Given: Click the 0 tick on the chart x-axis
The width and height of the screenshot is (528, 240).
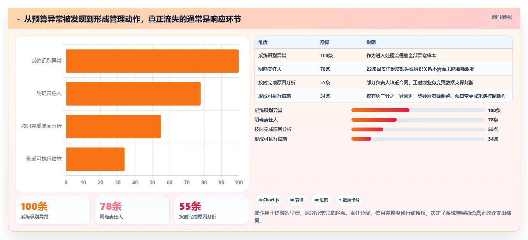Looking at the screenshot, I should (x=66, y=182).
